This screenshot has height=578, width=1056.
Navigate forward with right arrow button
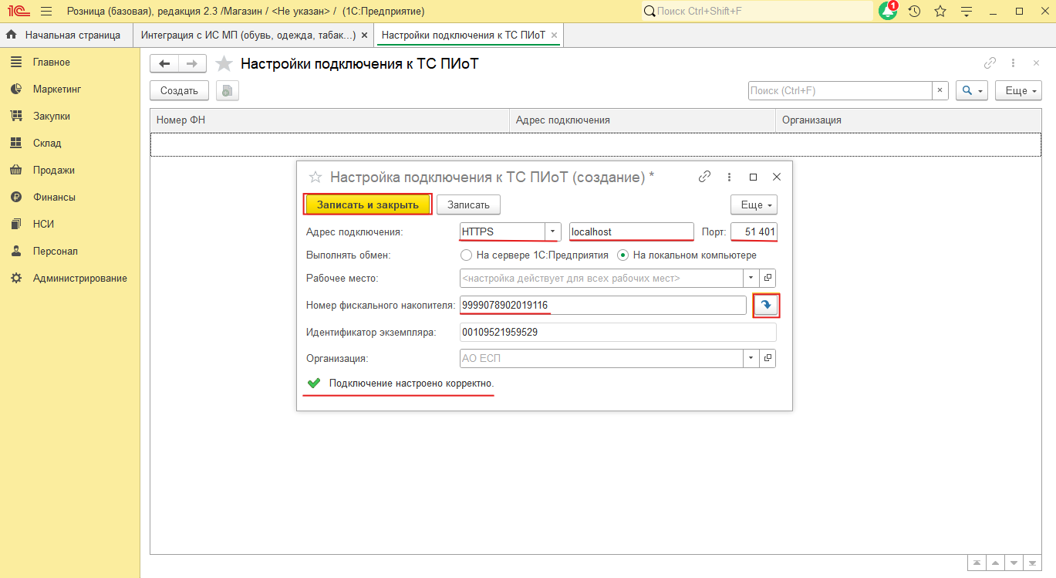click(x=192, y=63)
